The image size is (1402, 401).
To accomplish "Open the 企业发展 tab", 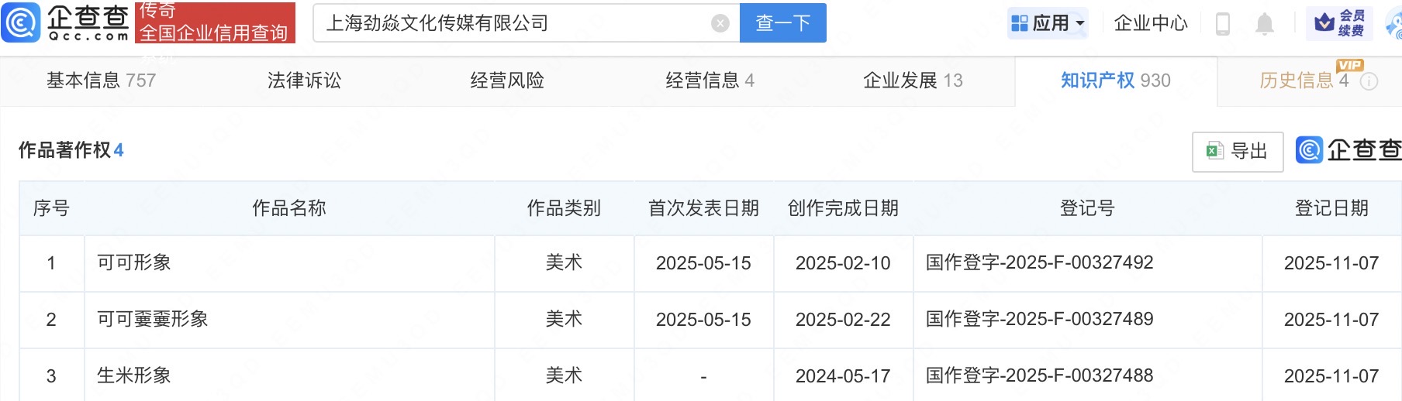I will (913, 81).
